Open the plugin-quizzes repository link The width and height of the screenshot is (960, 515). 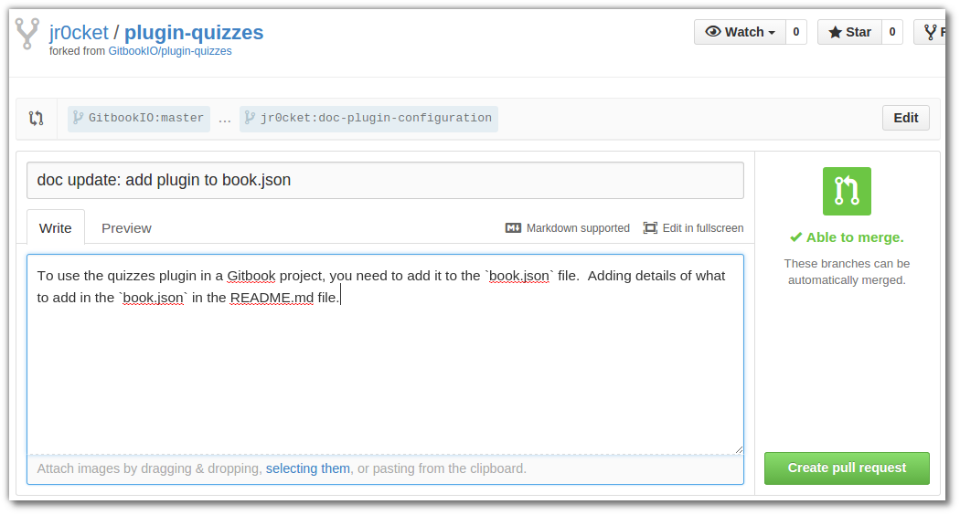point(194,33)
